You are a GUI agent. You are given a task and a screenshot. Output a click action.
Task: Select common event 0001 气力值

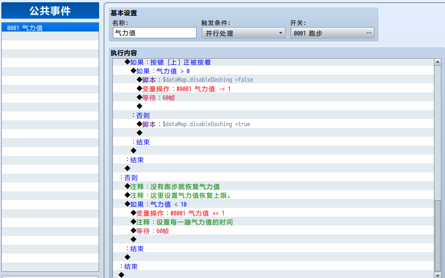click(50, 28)
